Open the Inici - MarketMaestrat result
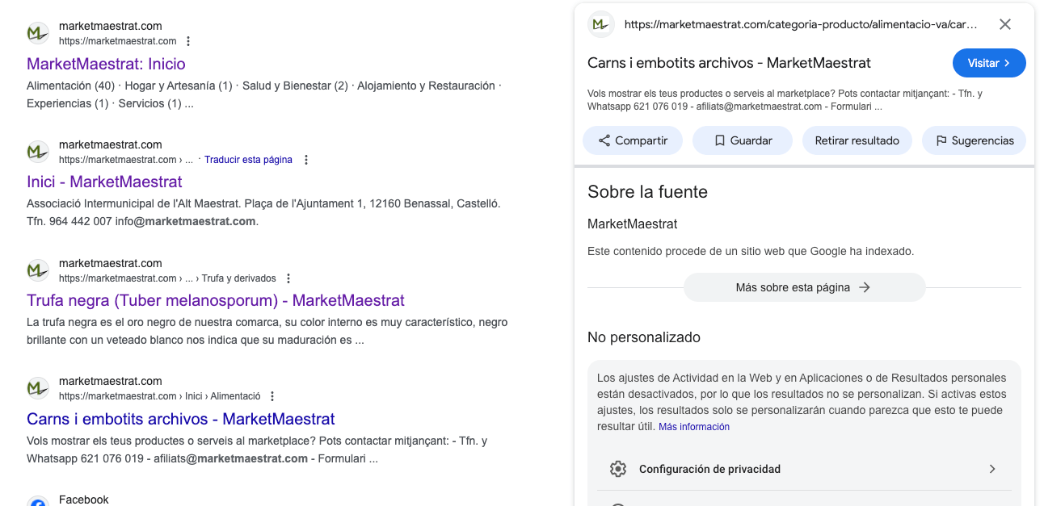The width and height of the screenshot is (1044, 506). point(104,182)
